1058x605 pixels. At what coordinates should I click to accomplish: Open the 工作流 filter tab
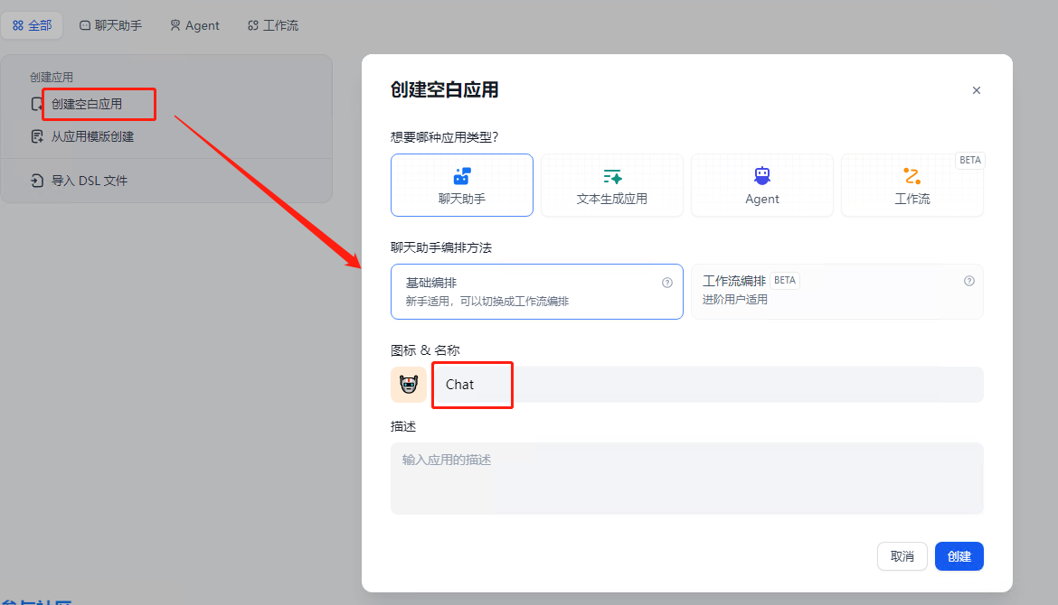click(273, 25)
